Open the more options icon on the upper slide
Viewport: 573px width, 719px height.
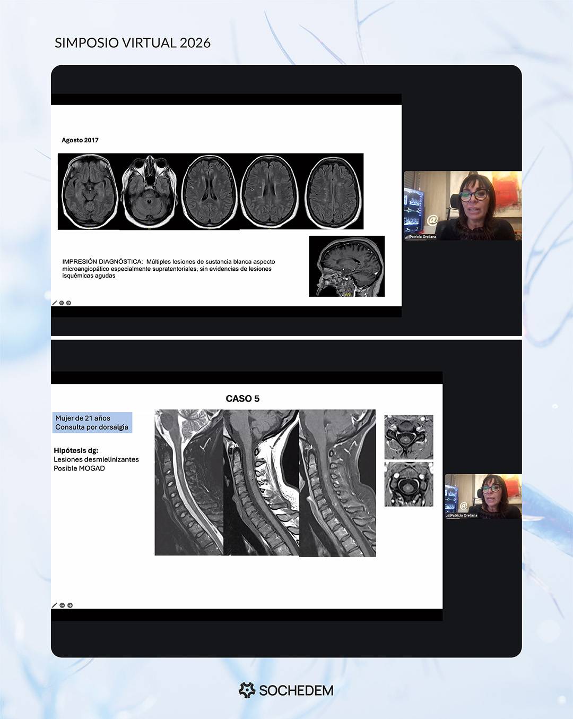point(62,303)
